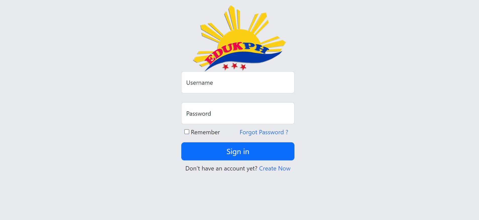Viewport: 479px width, 220px height.
Task: Click the Username placeholder text
Action: 199,83
